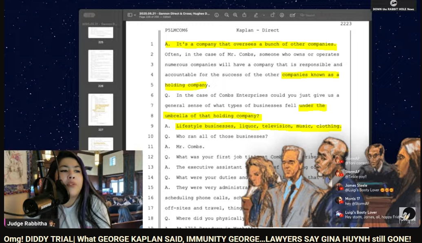Select the highlight pen tool
Viewport: 422px width, 243px height.
tap(256, 15)
